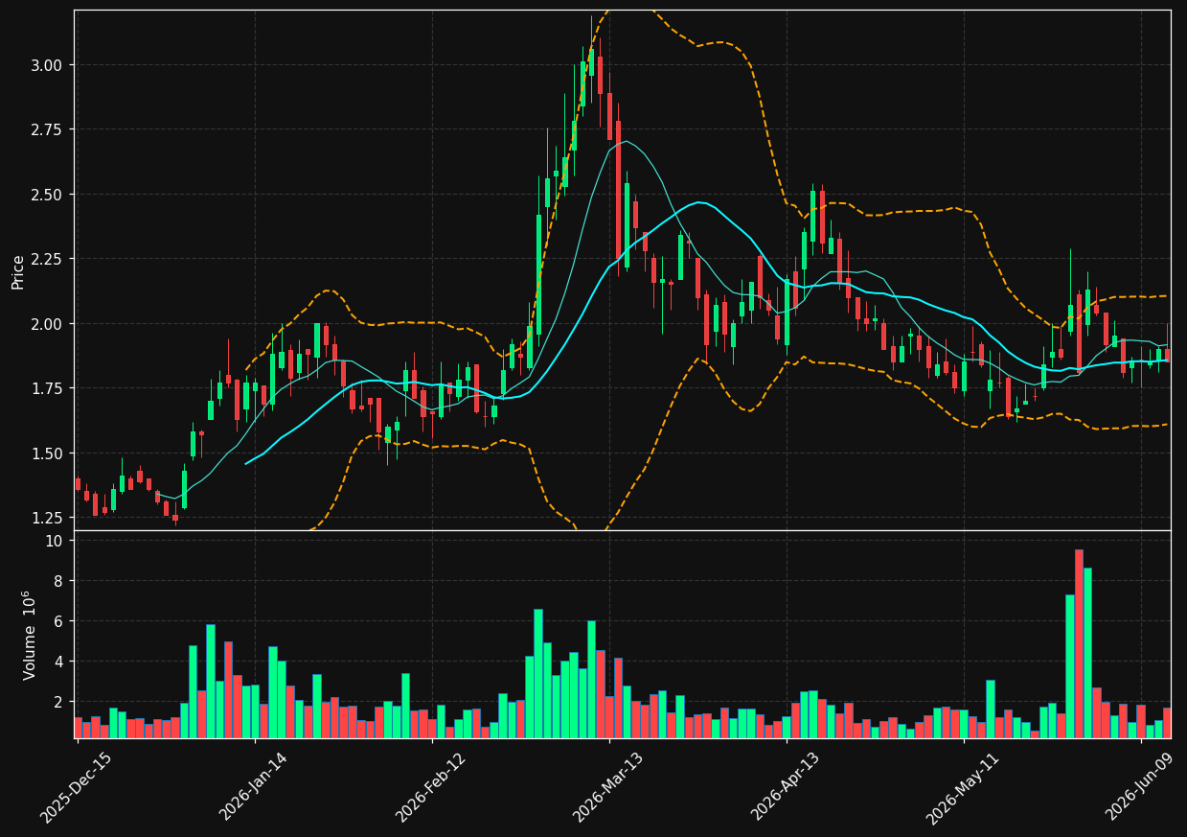Select the 2026-Jan-14 date label
The width and height of the screenshot is (1187, 837).
253,788
